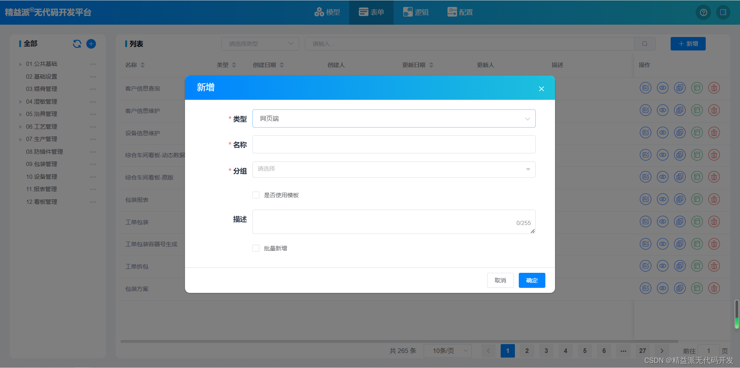Switch to the 逻辑 tab
740x368 pixels.
[416, 12]
